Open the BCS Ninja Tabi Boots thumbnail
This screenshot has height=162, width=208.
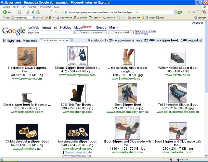(x=77, y=93)
